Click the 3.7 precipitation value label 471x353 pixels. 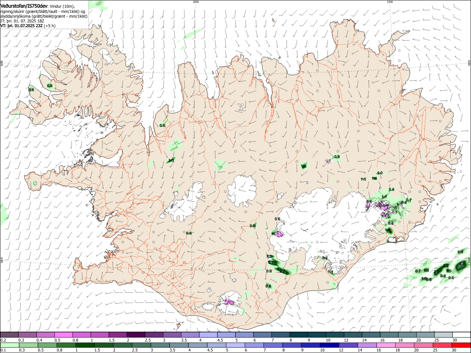point(271,263)
